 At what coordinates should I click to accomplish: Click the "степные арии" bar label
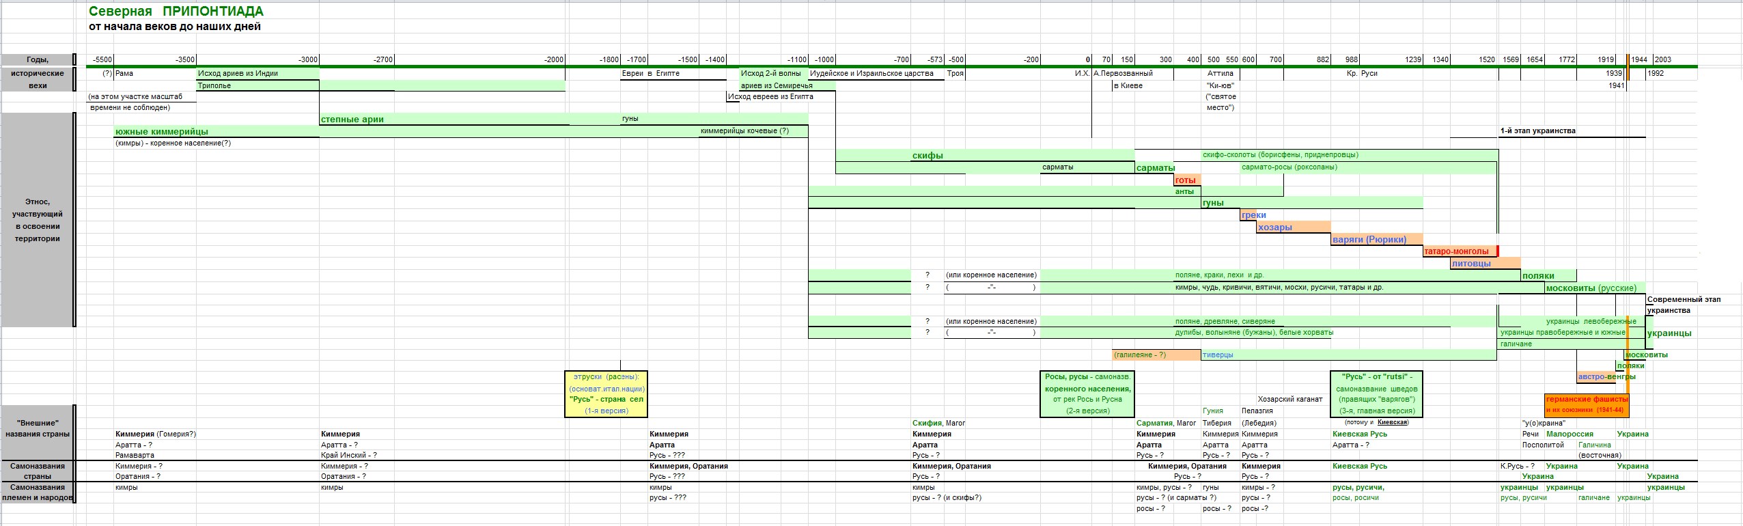pos(352,119)
